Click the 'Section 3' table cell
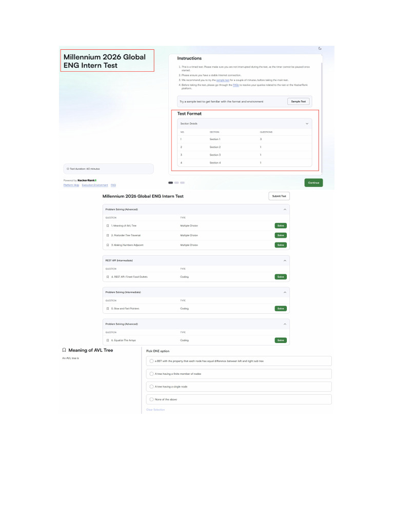Screen dimensions: 394x525 tap(215, 155)
